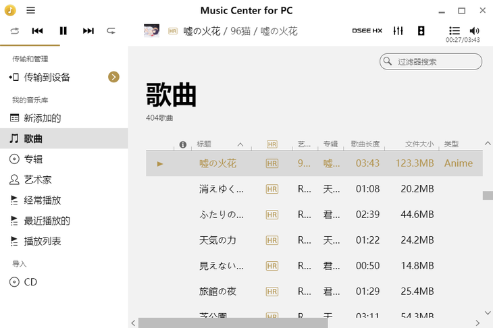Toggle shuffle playback mode
This screenshot has width=493, height=328.
click(x=15, y=31)
